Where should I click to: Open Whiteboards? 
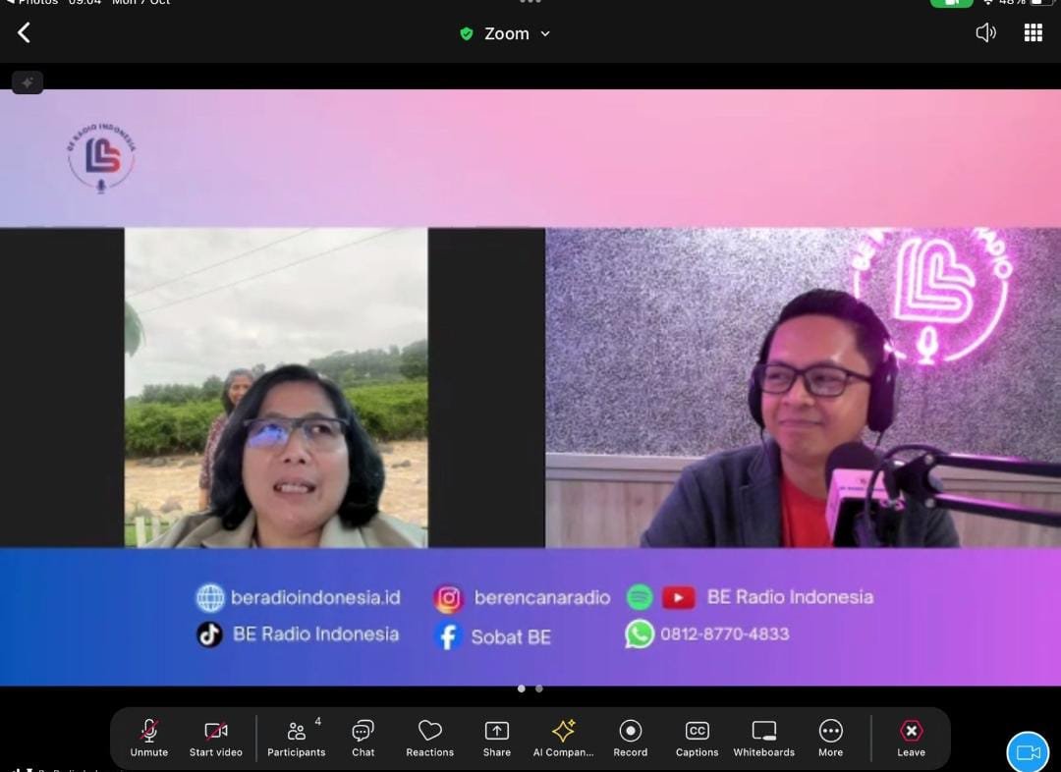(764, 738)
